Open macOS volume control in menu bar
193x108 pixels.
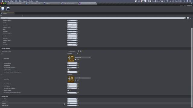pyautogui.click(x=173, y=1)
